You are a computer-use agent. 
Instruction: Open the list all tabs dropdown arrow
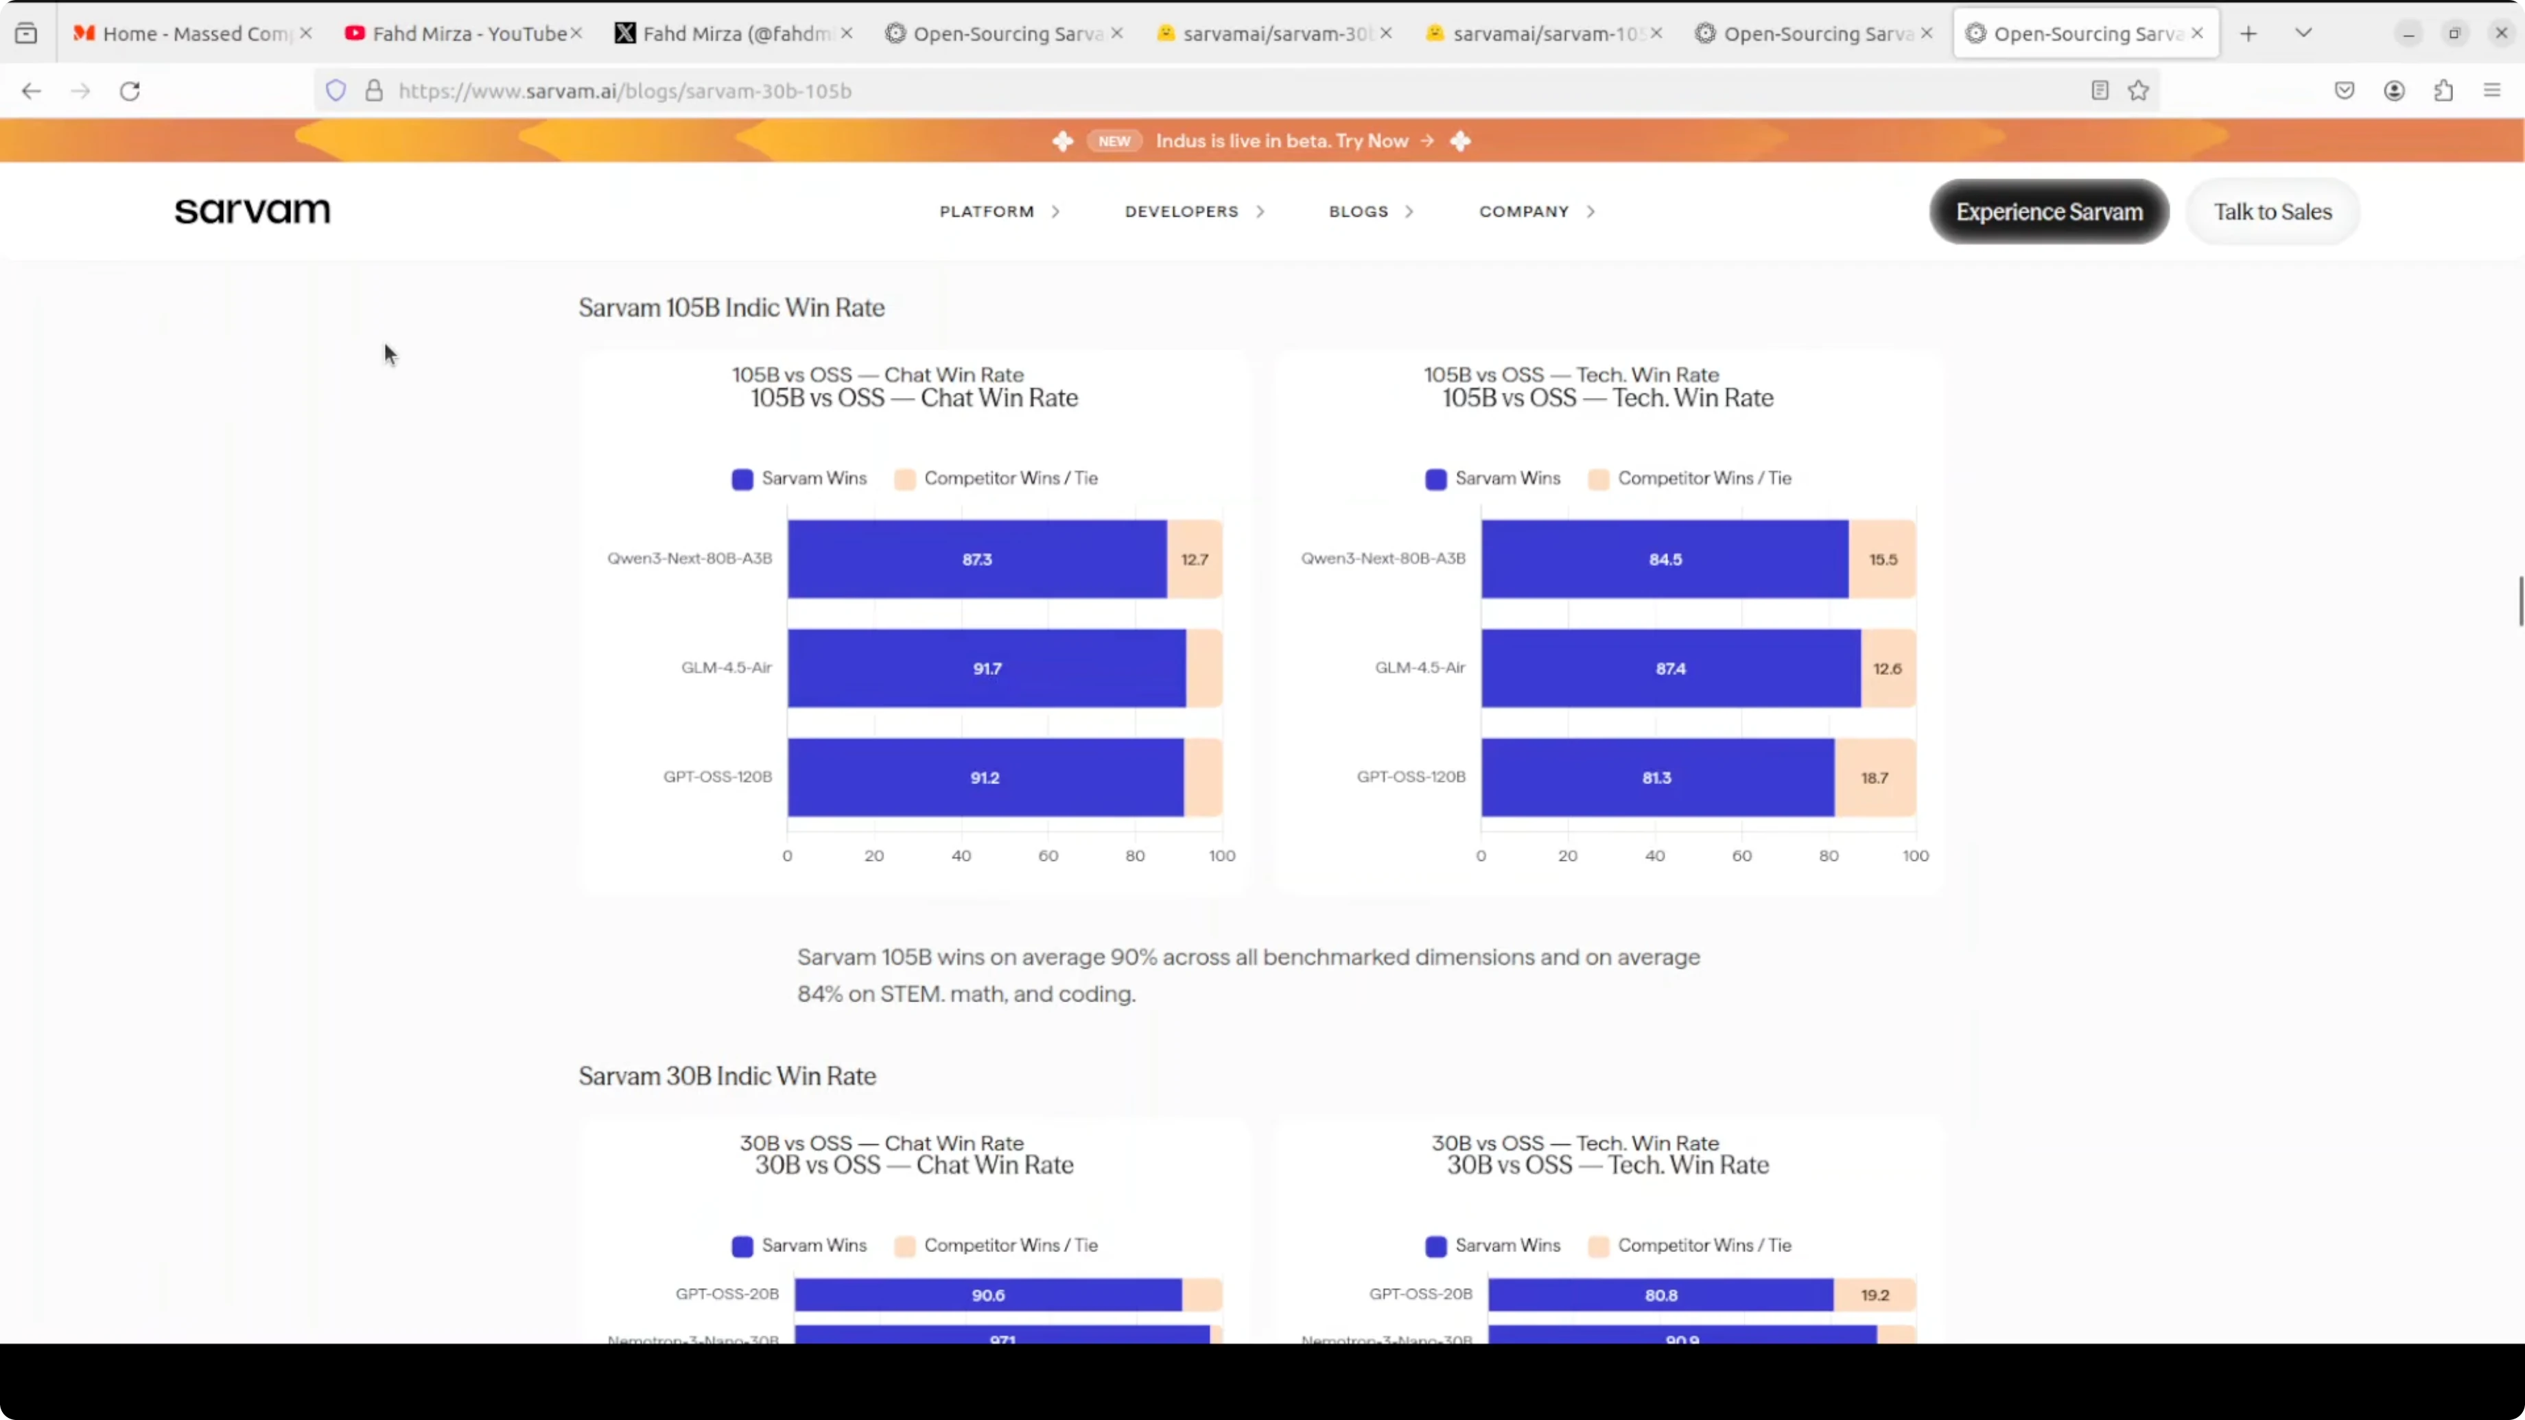pos(2303,34)
